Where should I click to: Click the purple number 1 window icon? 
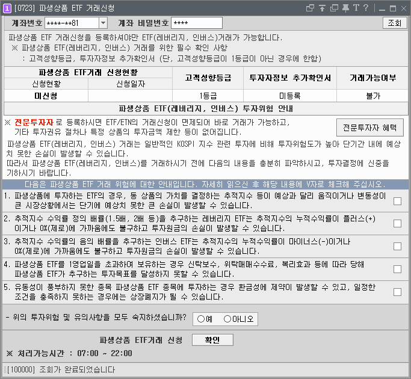[7, 8]
